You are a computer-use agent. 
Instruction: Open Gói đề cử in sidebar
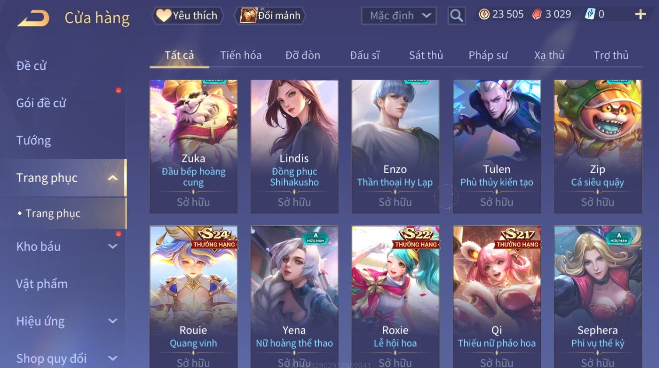pyautogui.click(x=41, y=103)
